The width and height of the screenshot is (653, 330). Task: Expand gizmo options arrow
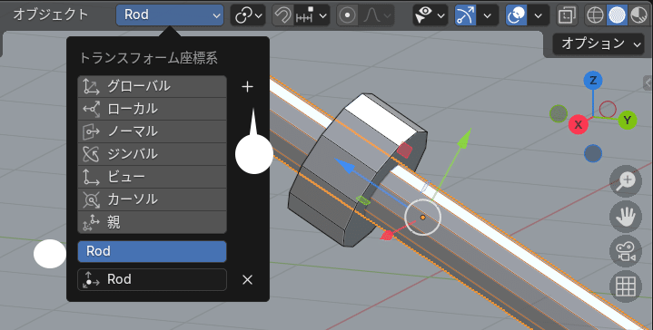[487, 15]
